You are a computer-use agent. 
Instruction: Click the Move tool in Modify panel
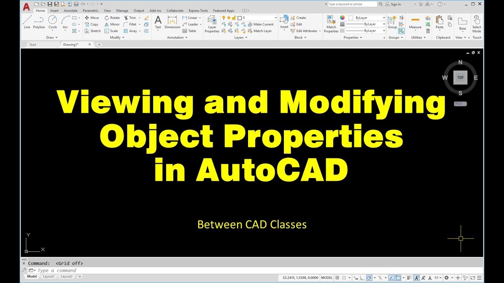(92, 18)
